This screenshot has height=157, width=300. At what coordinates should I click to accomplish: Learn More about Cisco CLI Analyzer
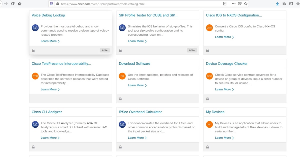click(50, 138)
